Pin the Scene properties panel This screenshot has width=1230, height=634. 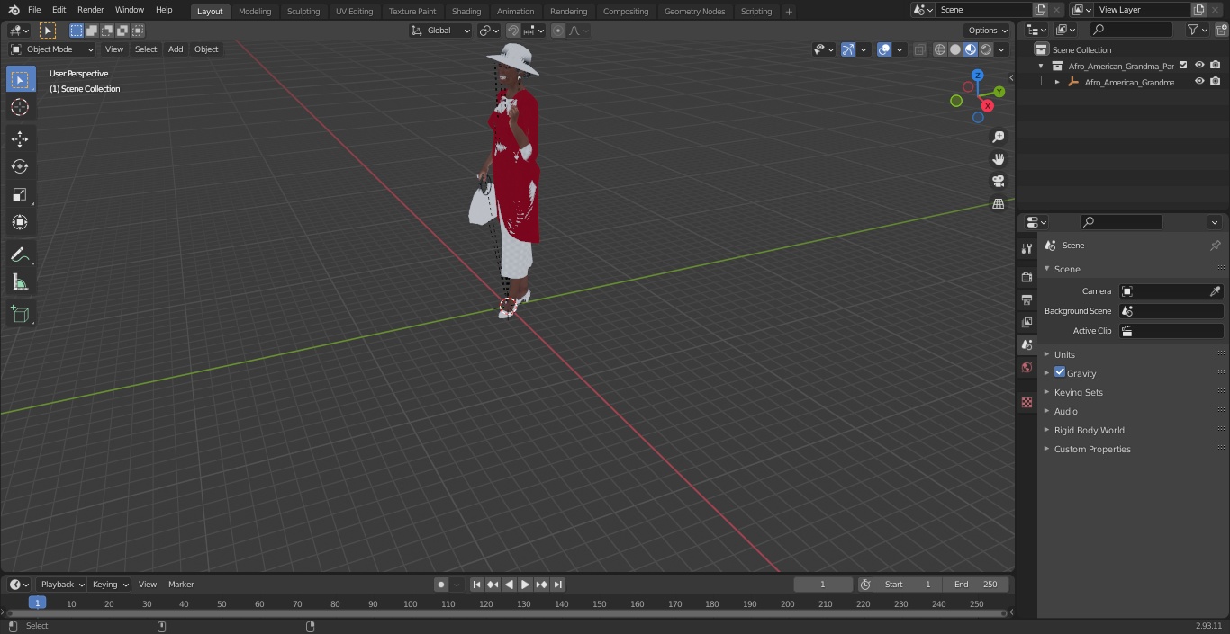[1215, 246]
